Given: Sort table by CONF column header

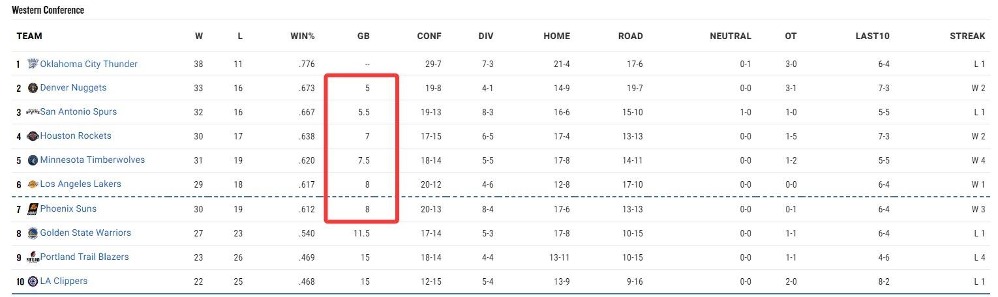Looking at the screenshot, I should (x=429, y=36).
